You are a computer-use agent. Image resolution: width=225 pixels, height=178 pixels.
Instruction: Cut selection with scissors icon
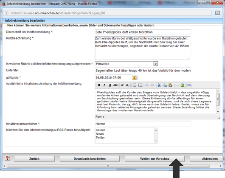(x=159, y=85)
